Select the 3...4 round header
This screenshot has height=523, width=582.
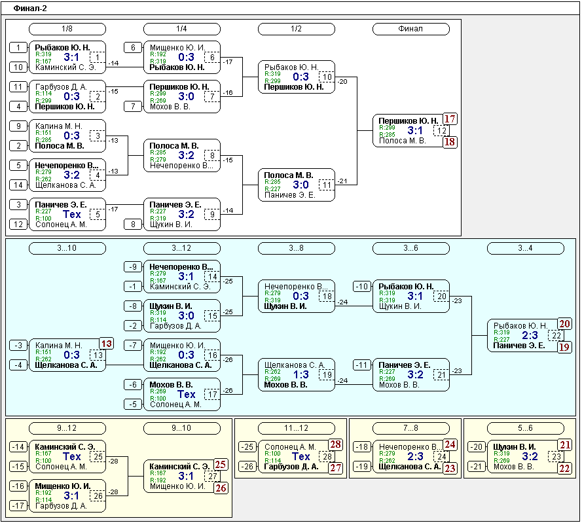[525, 248]
